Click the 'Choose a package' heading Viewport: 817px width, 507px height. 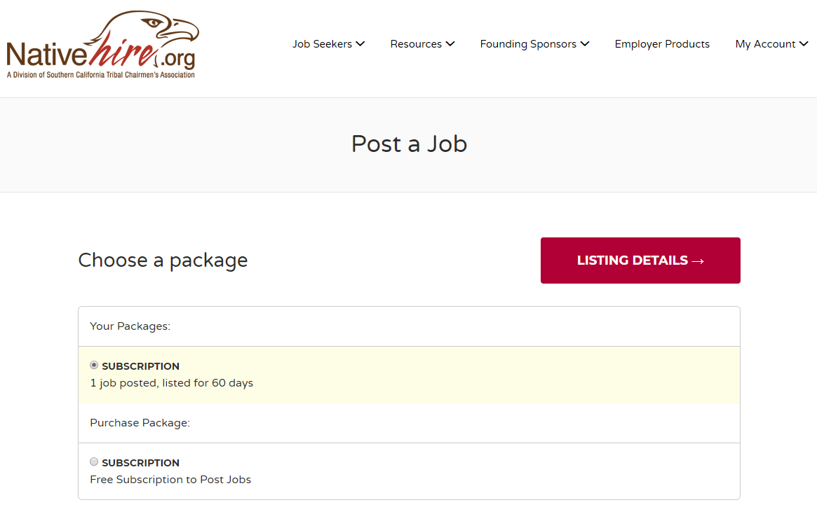click(x=163, y=261)
